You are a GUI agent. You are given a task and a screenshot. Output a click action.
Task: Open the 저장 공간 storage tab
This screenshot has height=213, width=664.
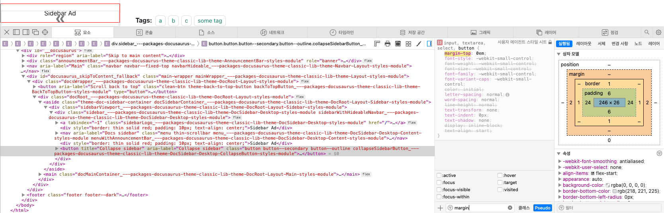pyautogui.click(x=412, y=32)
